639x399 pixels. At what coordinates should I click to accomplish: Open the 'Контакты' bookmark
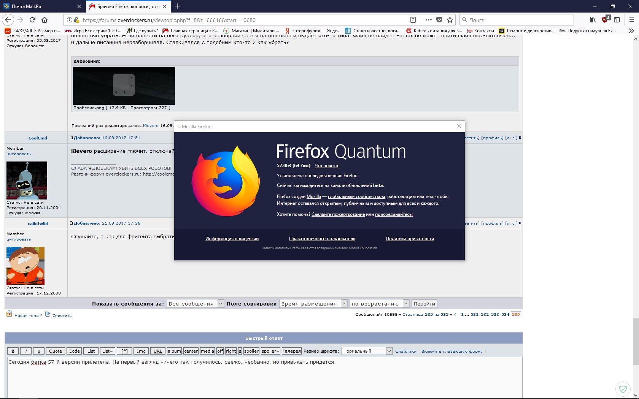[x=480, y=31]
